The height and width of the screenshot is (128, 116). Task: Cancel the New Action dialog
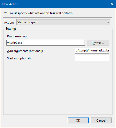[101, 121]
